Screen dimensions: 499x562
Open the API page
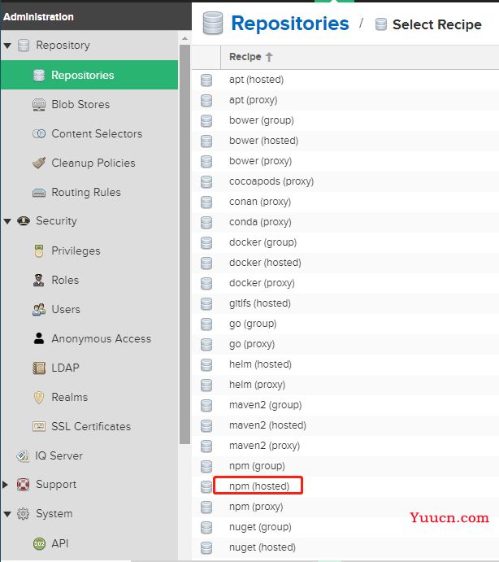60,544
